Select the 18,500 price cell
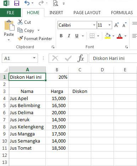Viewport: 137px width, 166px height. coord(57,148)
